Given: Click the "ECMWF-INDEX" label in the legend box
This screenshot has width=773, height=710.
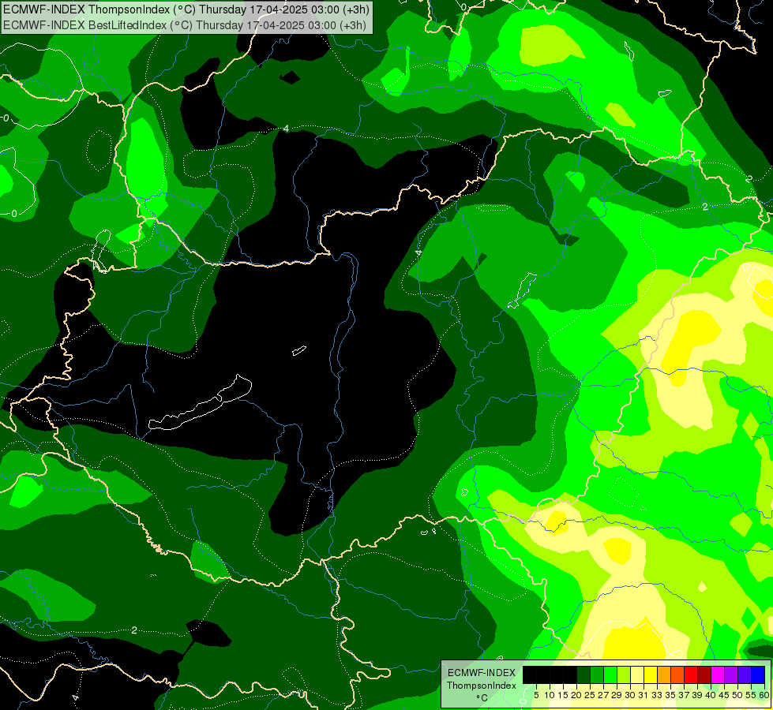Looking at the screenshot, I should pos(482,673).
